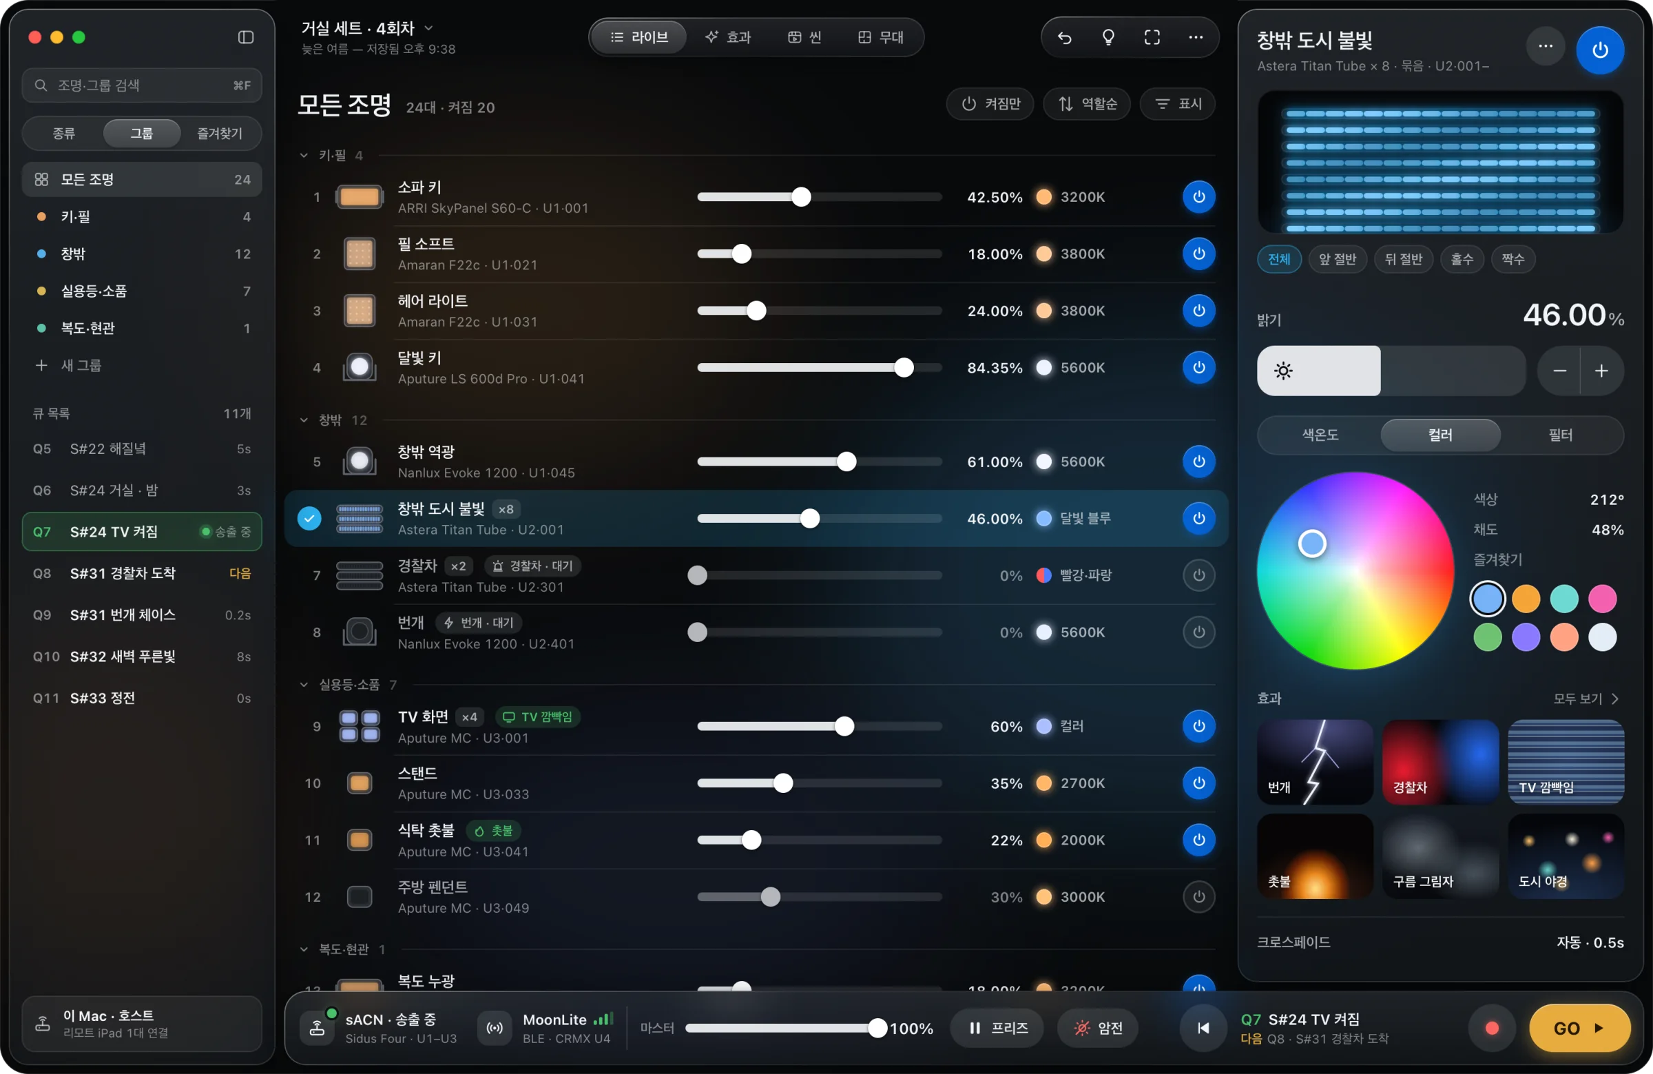Toggle the sidebar panel icon
The height and width of the screenshot is (1074, 1653).
pyautogui.click(x=246, y=37)
